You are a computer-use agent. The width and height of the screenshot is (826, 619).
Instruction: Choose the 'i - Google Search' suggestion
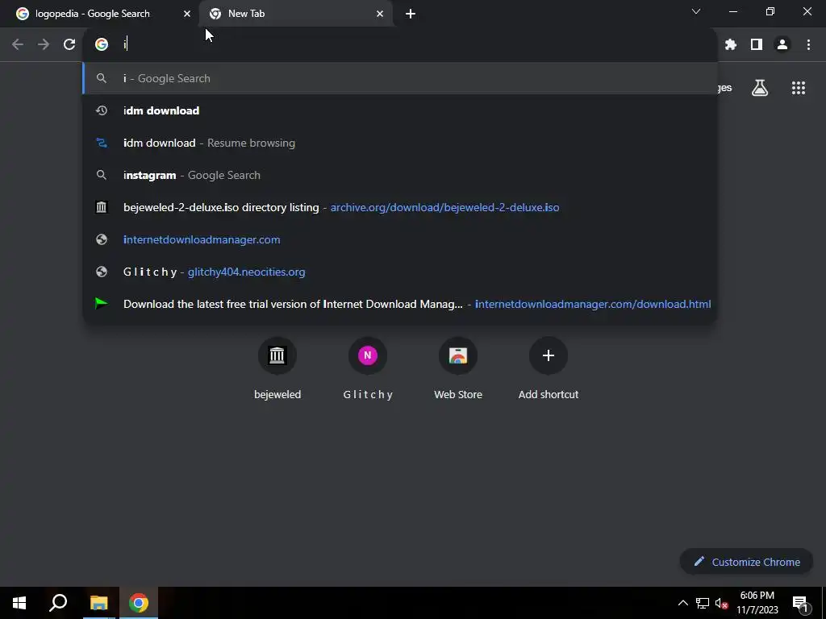400,78
